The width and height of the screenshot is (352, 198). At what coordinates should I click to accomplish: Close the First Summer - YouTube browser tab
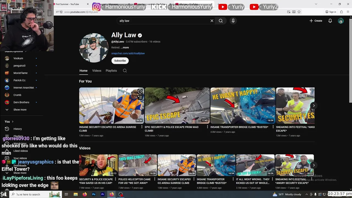click(x=88, y=4)
